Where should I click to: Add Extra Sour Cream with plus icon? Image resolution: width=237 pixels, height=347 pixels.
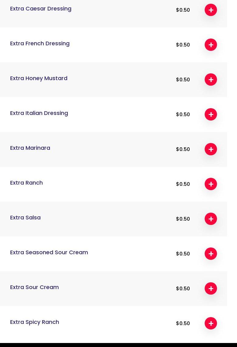click(211, 288)
